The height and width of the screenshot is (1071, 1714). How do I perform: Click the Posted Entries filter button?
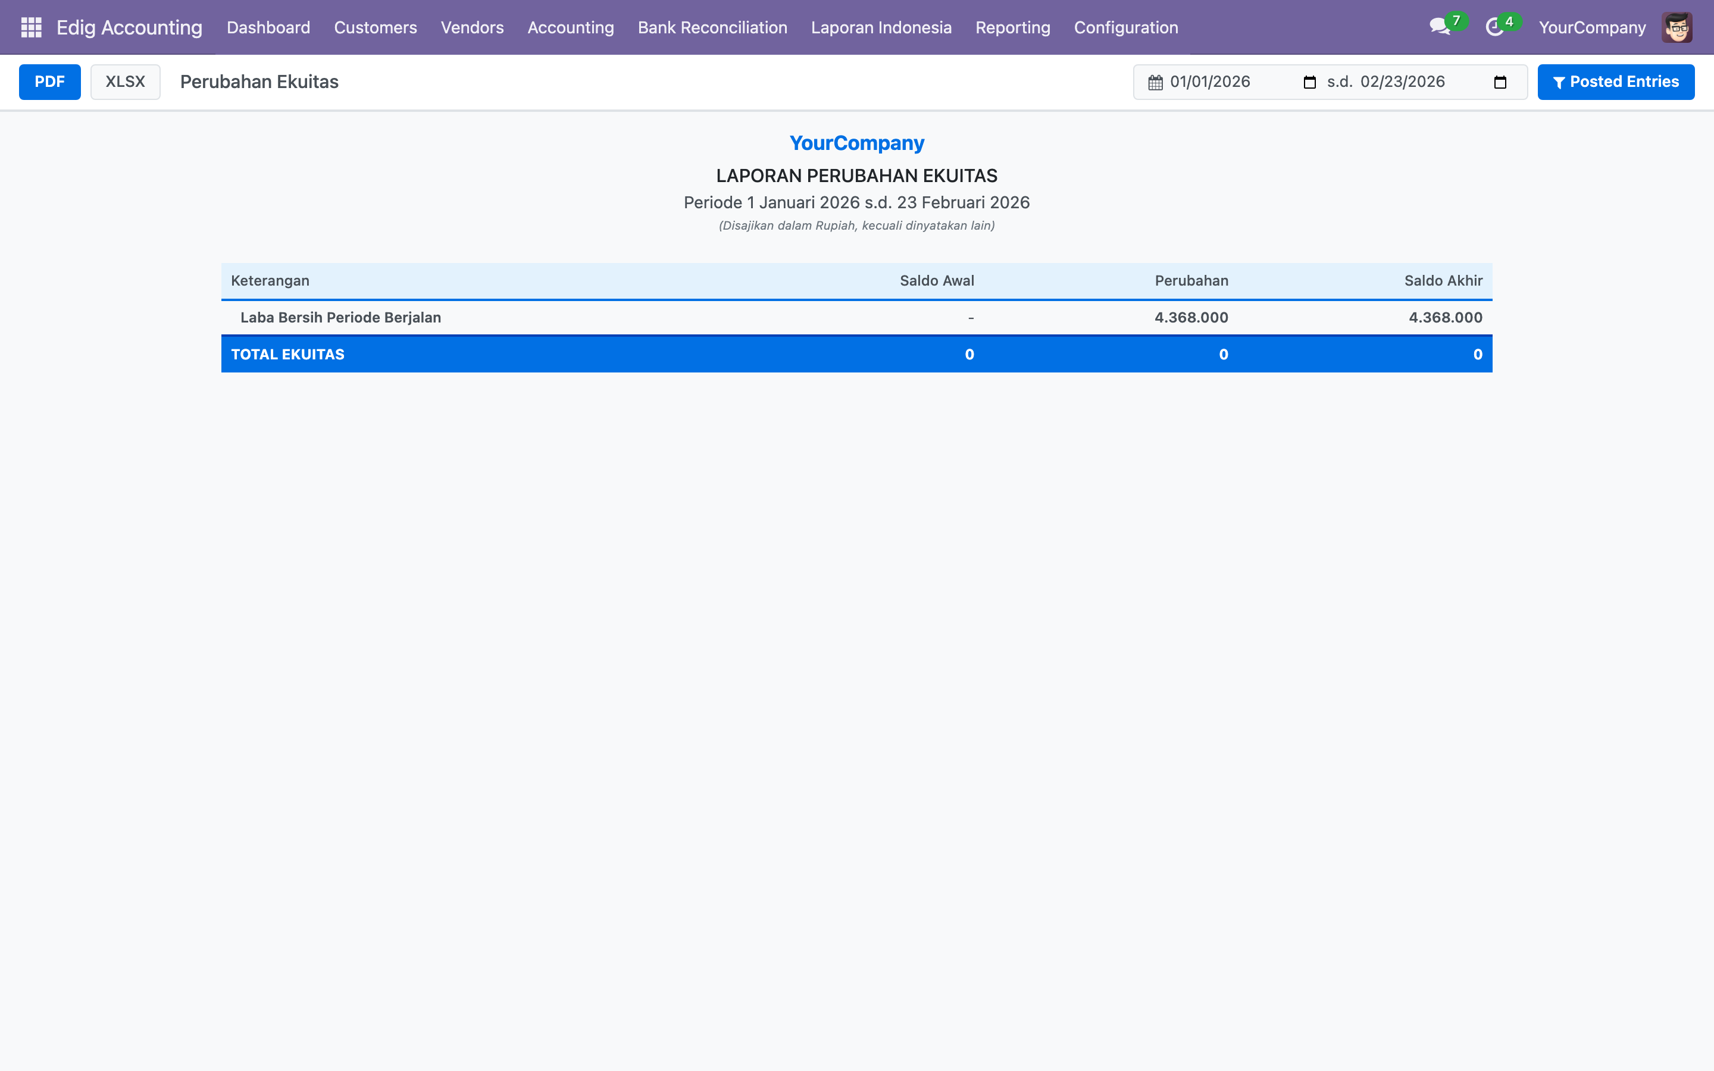coord(1616,82)
